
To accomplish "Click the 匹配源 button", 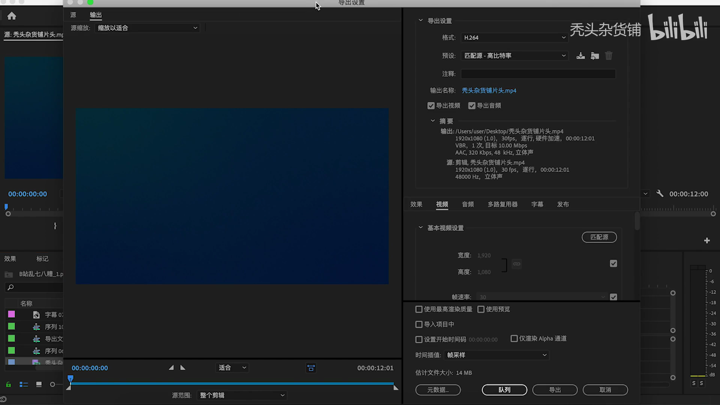I will click(x=599, y=237).
